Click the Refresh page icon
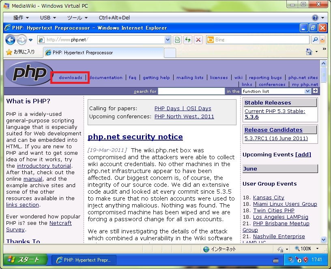 [187, 40]
